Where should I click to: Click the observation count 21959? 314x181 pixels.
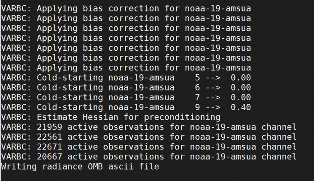pos(49,127)
